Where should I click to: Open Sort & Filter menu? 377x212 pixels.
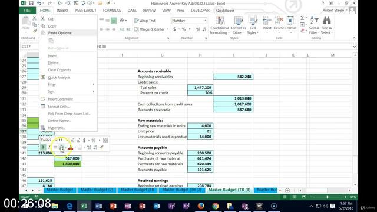[x=314, y=26]
